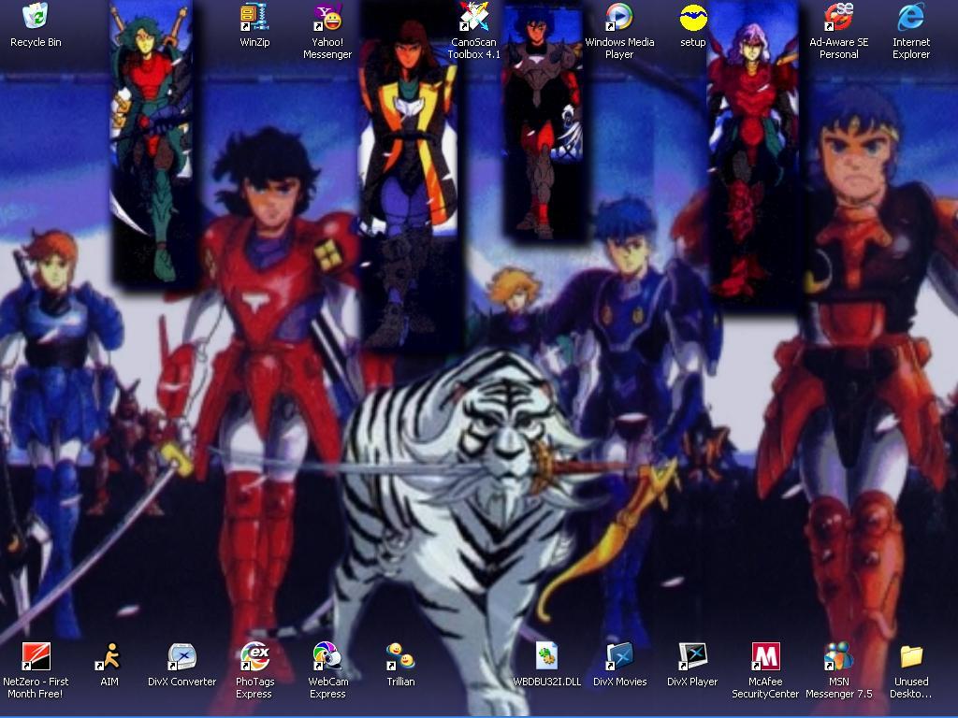Click the 'DivX Converter' label text
This screenshot has height=718, width=958.
point(181,682)
